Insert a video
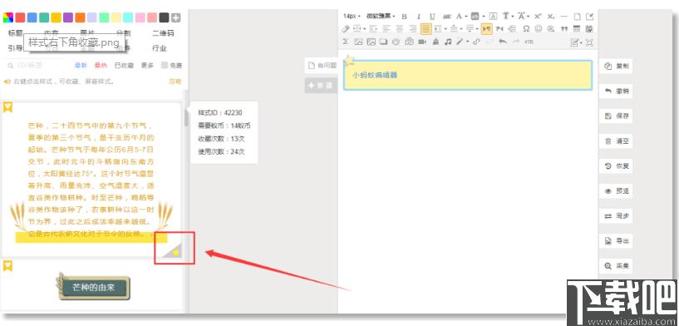This screenshot has height=326, width=679. (422, 42)
